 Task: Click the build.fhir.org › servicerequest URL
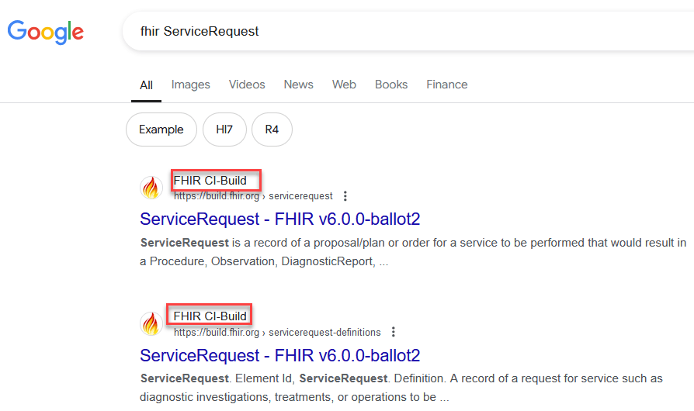(253, 195)
